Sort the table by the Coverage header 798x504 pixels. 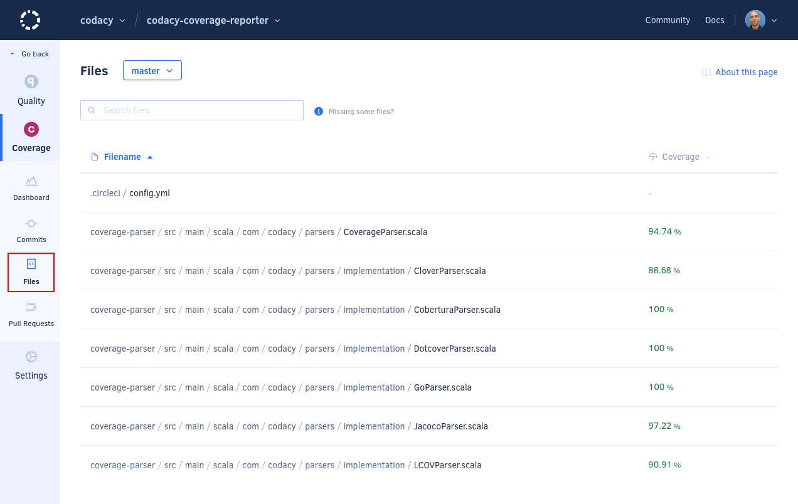[681, 157]
